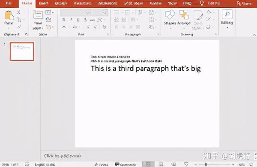Click the Share button
Screen dimensions: 257x167
pyautogui.click(x=244, y=3)
